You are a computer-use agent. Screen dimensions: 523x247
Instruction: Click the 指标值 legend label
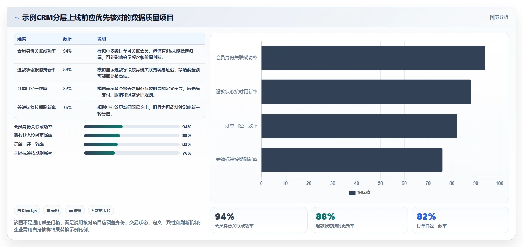pos(364,193)
